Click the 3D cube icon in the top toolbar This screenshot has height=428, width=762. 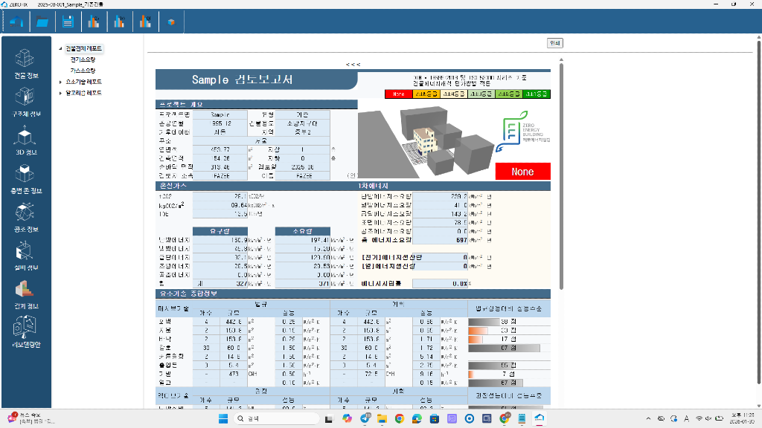(x=171, y=22)
